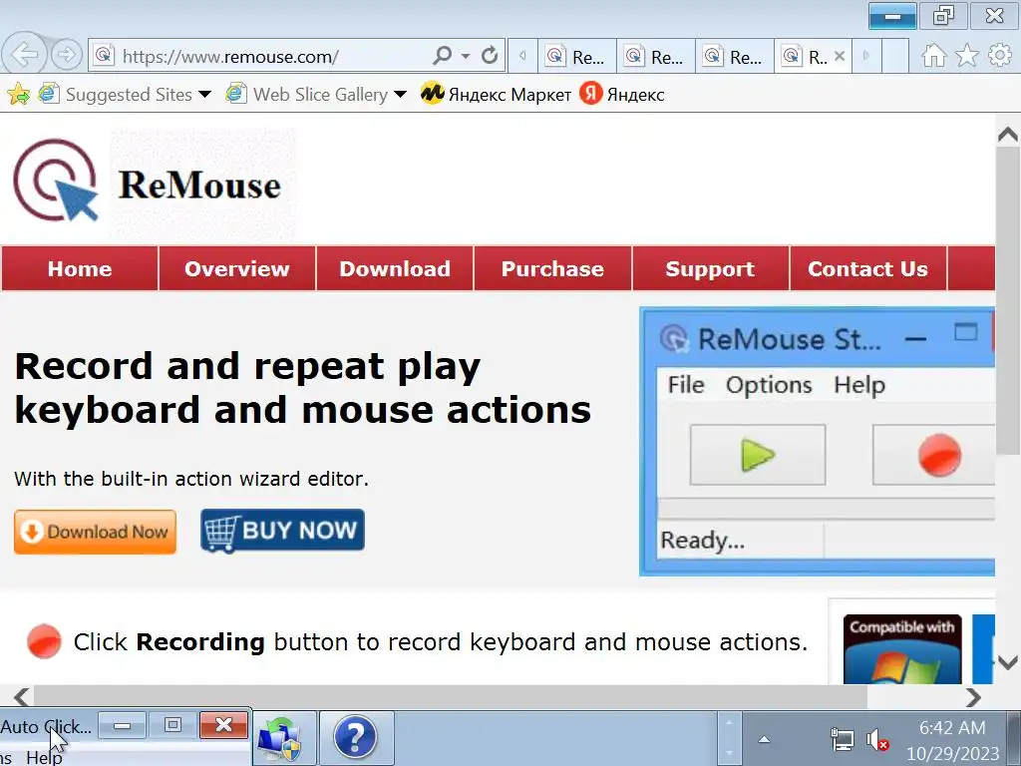Click the network connection tray icon
Screen dimensions: 1021x766
coord(843,740)
